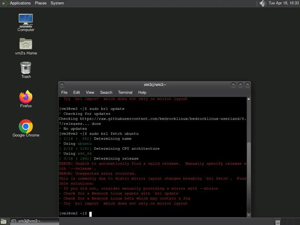Close the terminal window
The height and width of the screenshot is (225, 300).
click(x=248, y=85)
